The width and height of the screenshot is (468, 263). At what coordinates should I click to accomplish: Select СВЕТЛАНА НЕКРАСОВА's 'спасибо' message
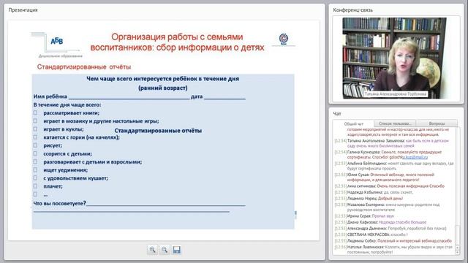[371, 235]
